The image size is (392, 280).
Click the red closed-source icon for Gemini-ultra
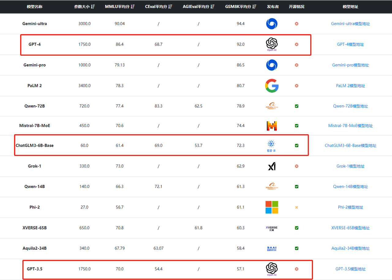pos(296,24)
